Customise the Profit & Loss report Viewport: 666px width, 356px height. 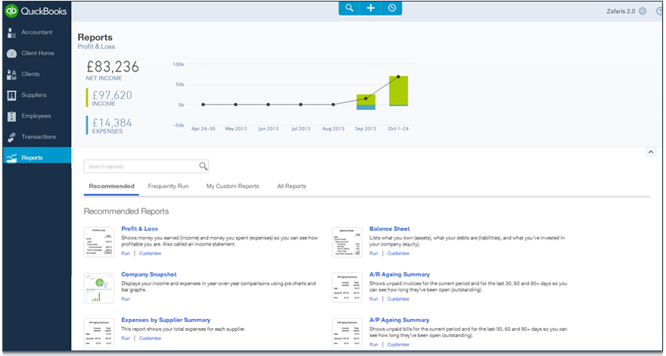[150, 253]
